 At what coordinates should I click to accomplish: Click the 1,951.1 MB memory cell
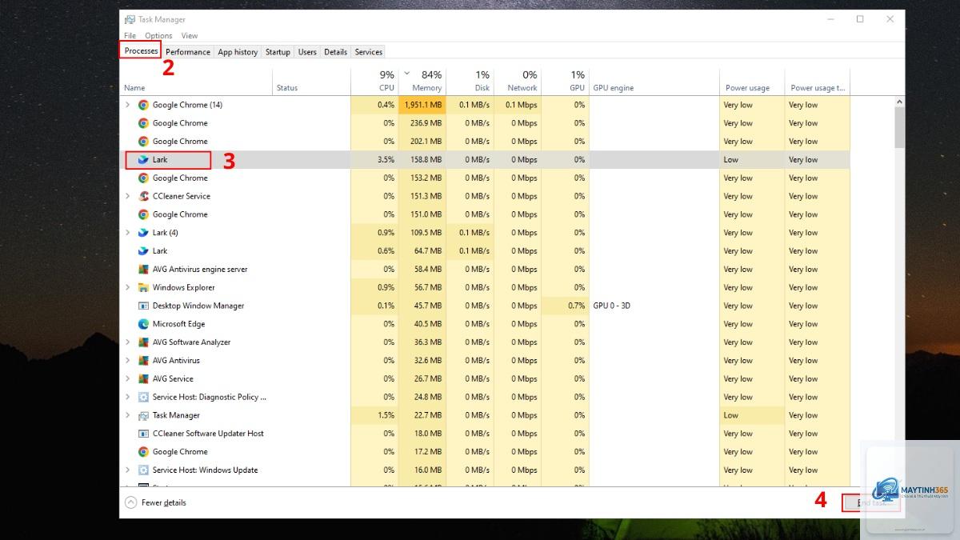pyautogui.click(x=422, y=105)
